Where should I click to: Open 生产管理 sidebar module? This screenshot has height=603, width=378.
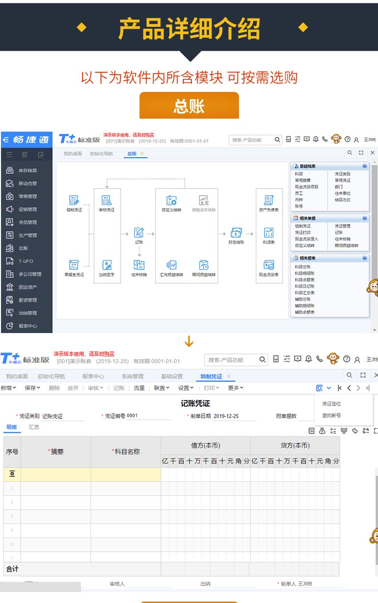[x=26, y=235]
